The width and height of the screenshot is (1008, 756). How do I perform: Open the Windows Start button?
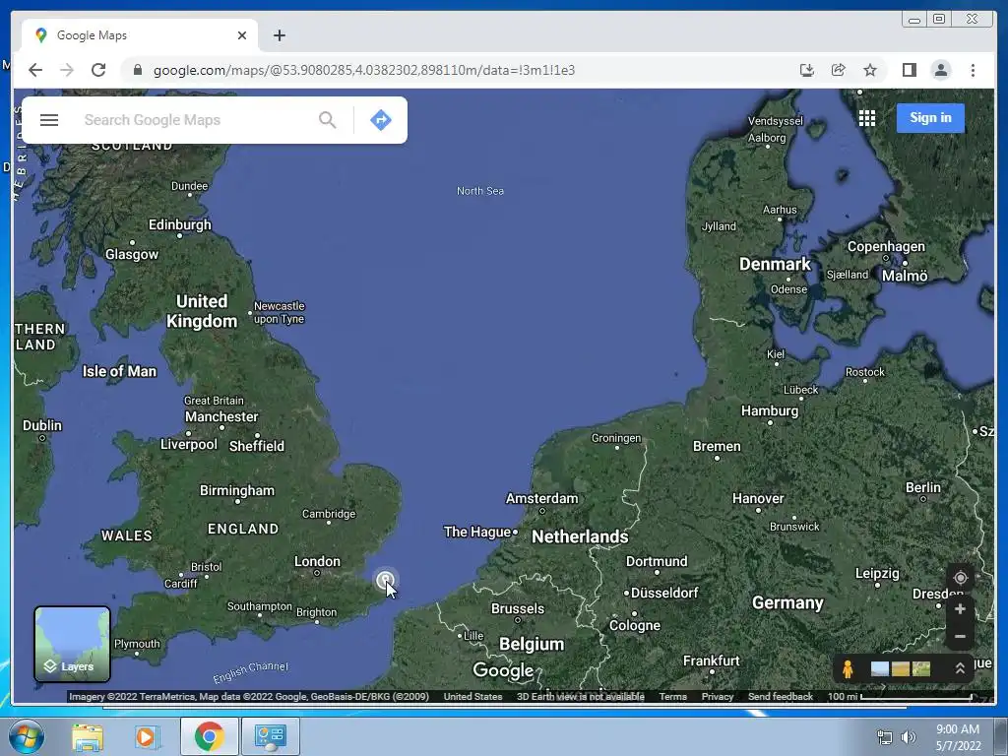26,736
